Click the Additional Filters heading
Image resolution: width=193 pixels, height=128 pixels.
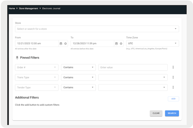(x=27, y=97)
